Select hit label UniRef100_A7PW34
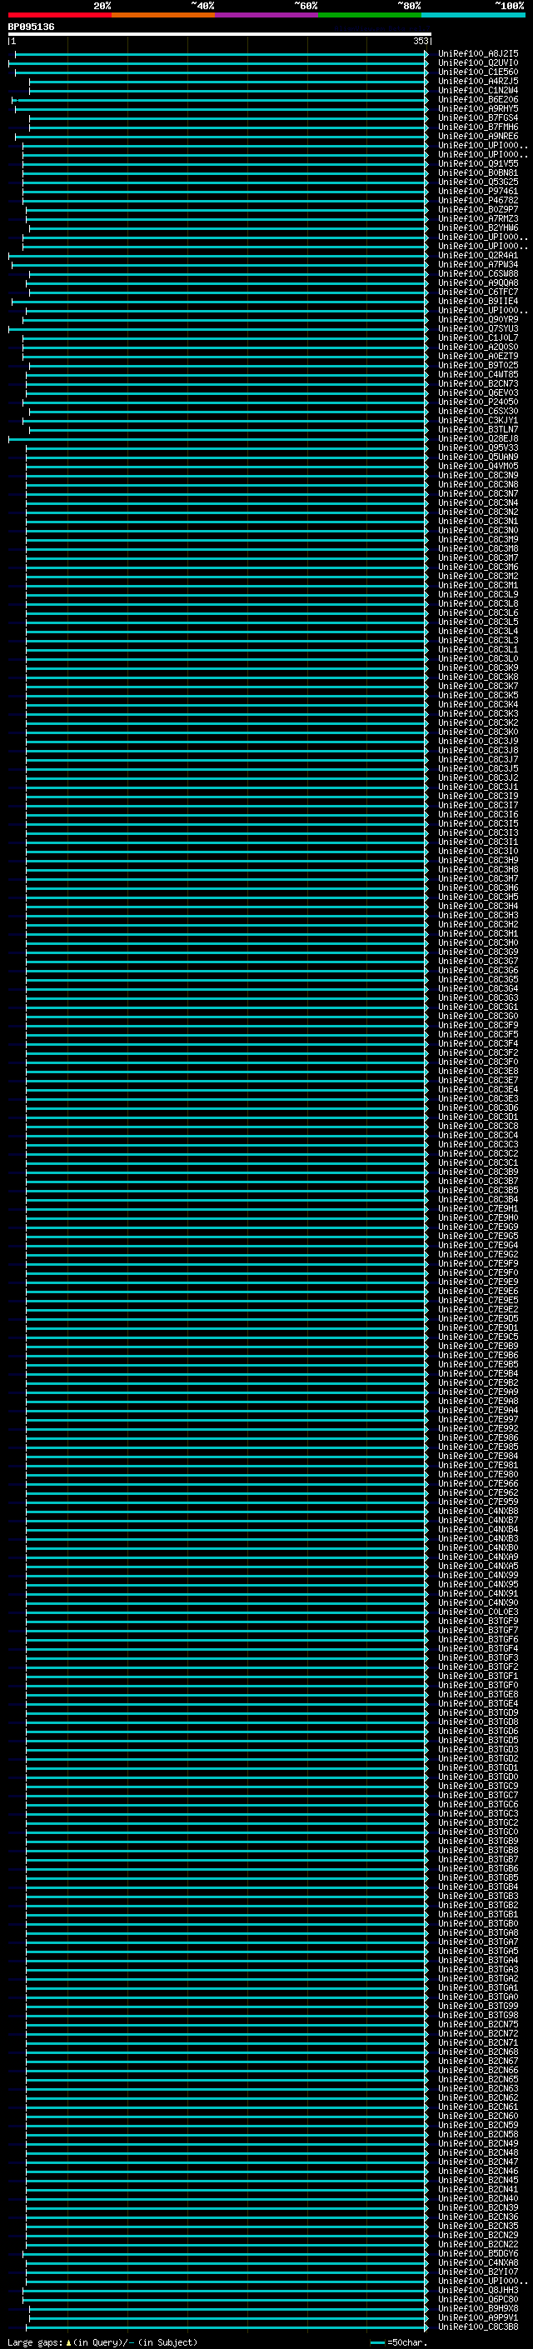This screenshot has width=533, height=2349. tap(478, 264)
